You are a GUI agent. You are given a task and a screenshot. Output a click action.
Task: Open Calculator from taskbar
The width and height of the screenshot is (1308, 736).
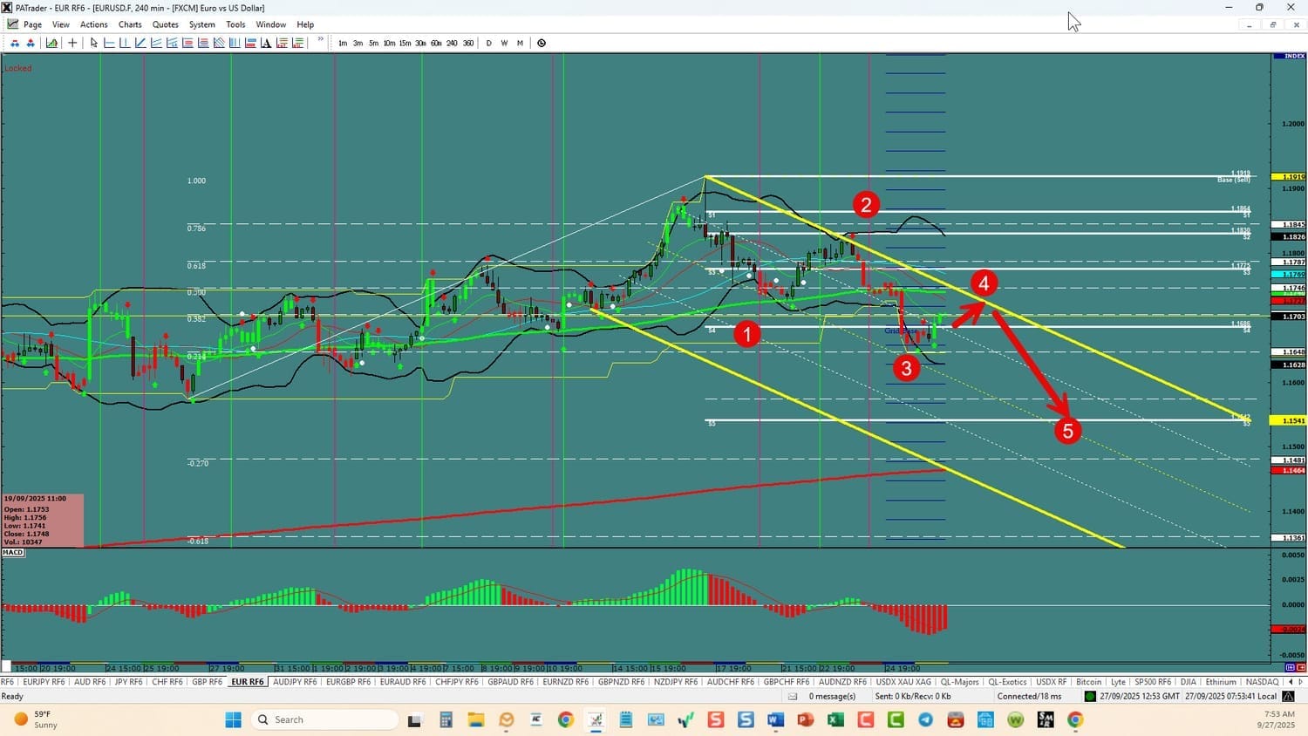coord(446,719)
